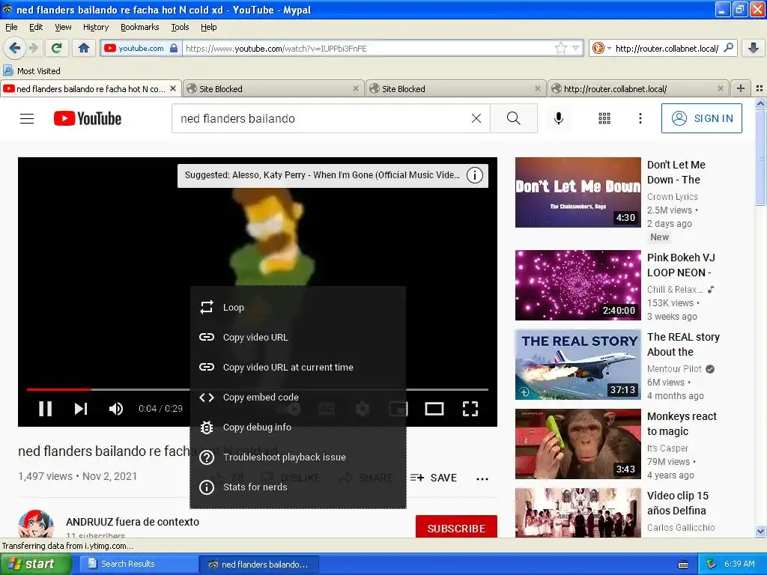Pause the video
Image resolution: width=767 pixels, height=575 pixels.
(x=45, y=408)
